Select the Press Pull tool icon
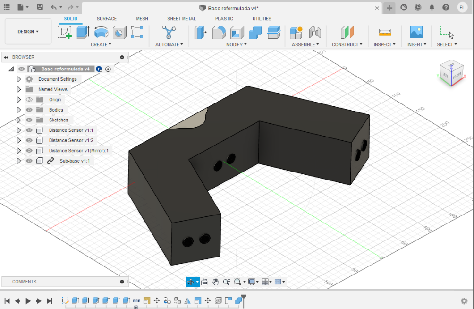 [201, 33]
